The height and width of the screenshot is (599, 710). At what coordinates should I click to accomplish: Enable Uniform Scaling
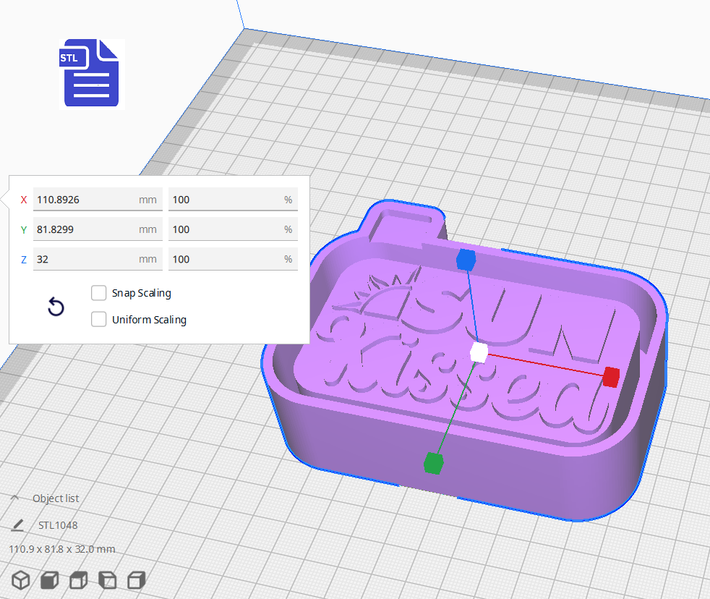(99, 319)
